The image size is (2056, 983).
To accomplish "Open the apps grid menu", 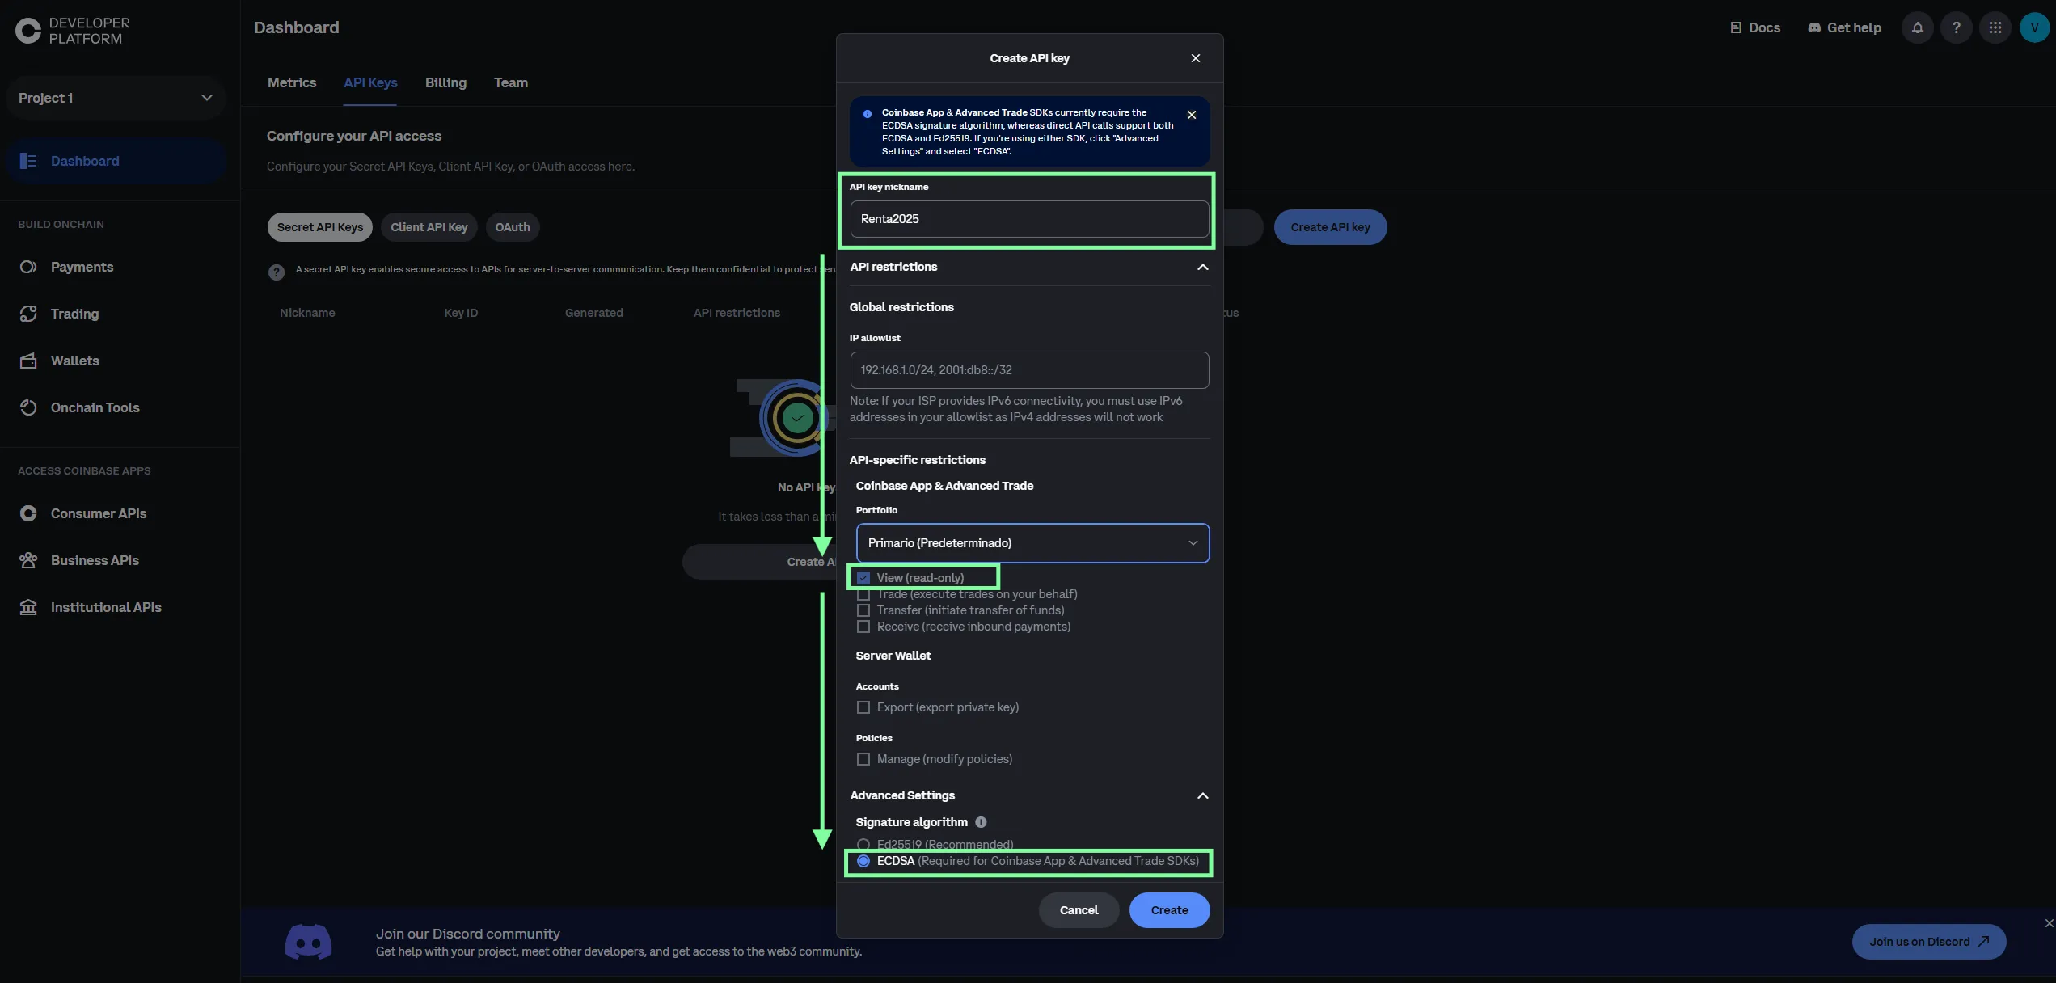I will tap(1995, 27).
